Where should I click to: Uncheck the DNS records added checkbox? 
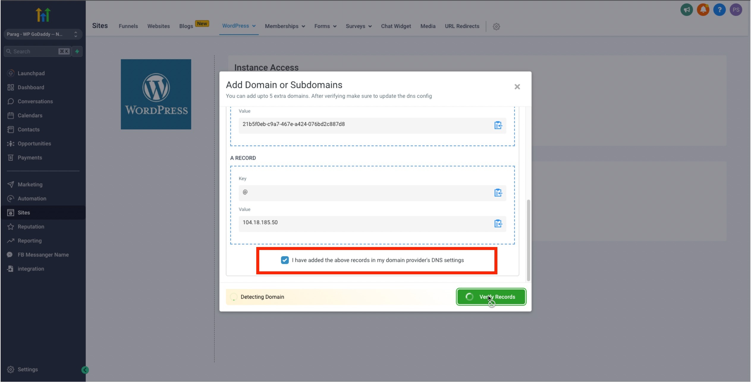(x=285, y=260)
